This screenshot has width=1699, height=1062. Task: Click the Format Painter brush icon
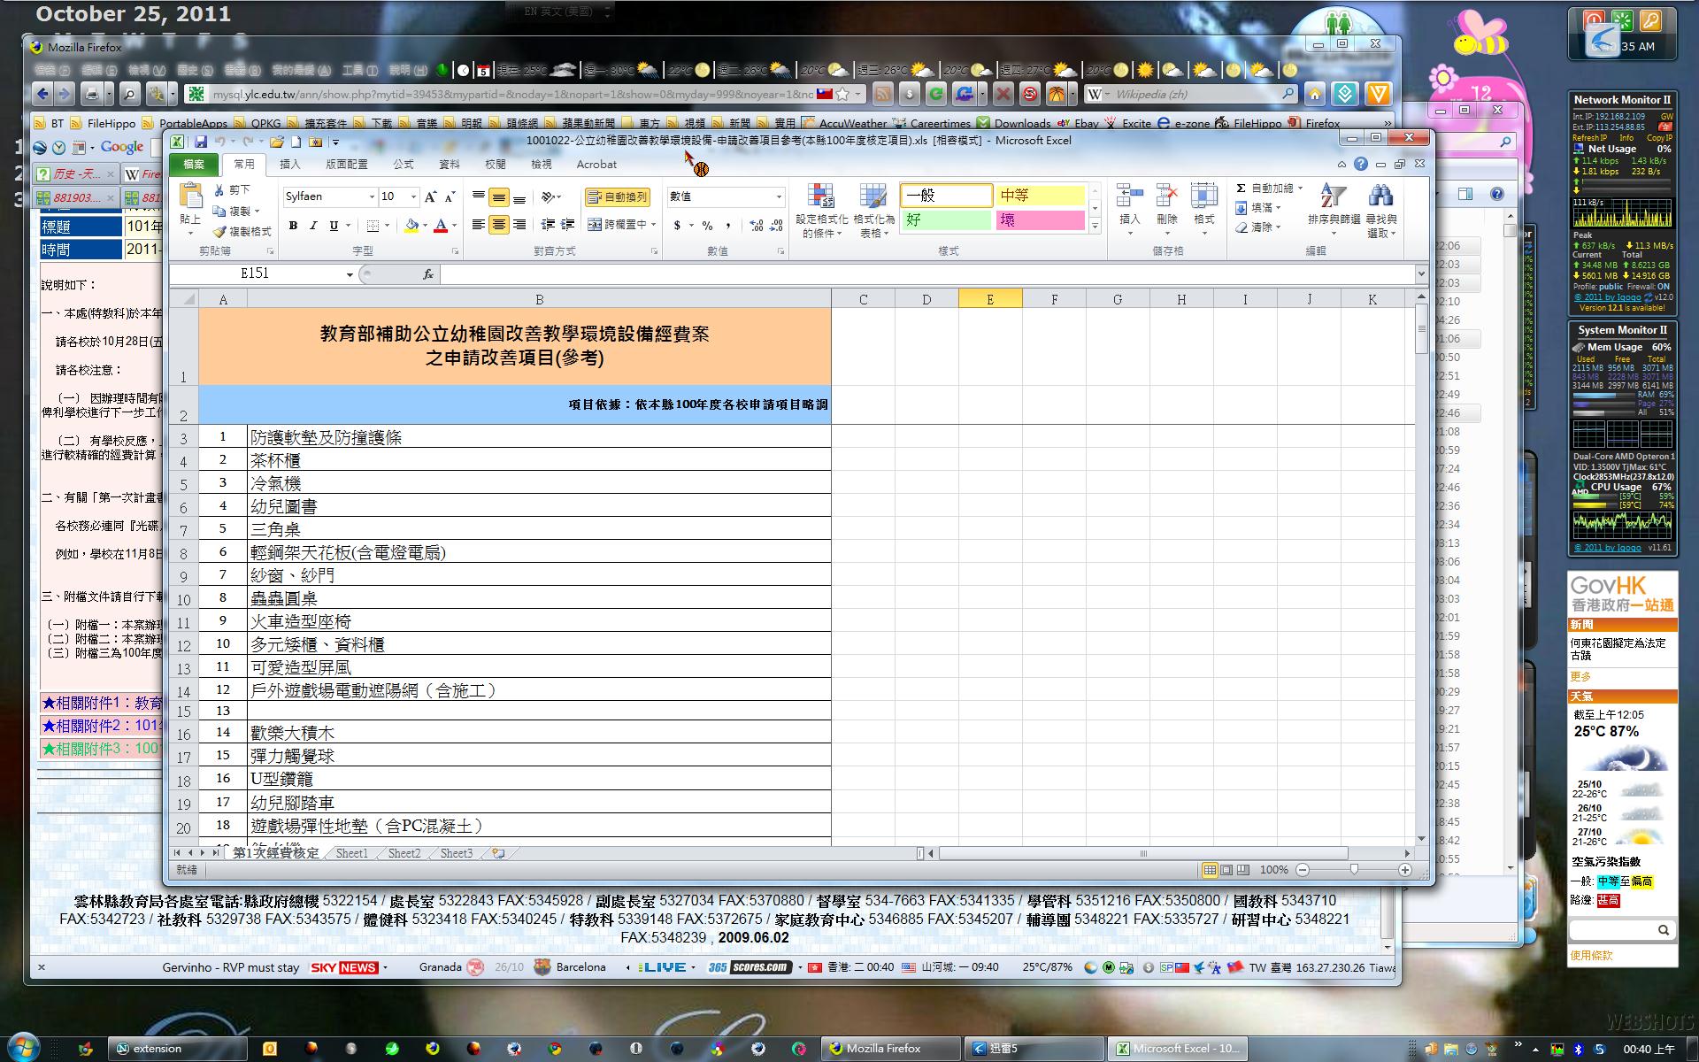(x=219, y=231)
